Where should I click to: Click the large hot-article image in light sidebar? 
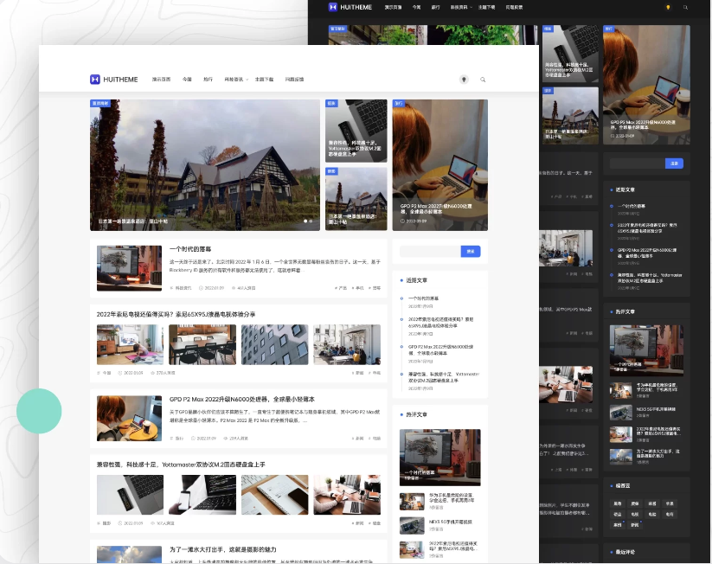[x=440, y=458]
